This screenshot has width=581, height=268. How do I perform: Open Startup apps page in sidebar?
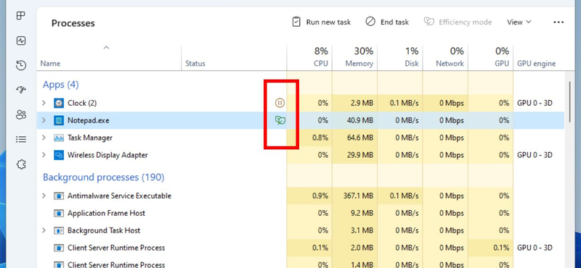click(21, 90)
